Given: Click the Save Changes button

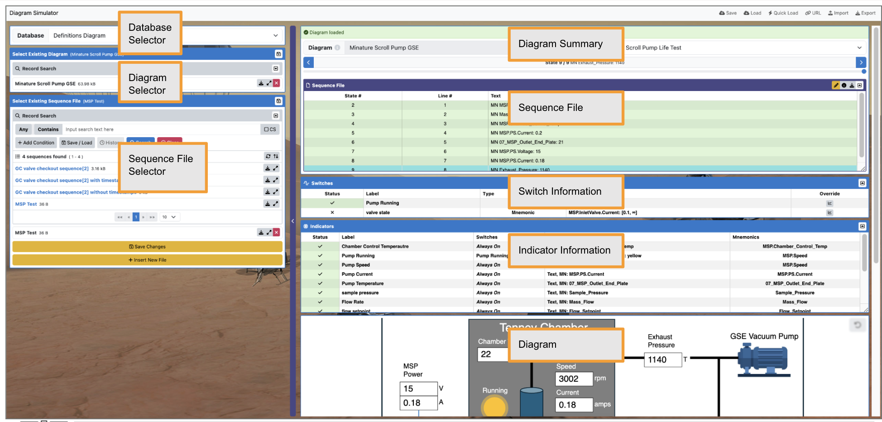Looking at the screenshot, I should point(147,247).
